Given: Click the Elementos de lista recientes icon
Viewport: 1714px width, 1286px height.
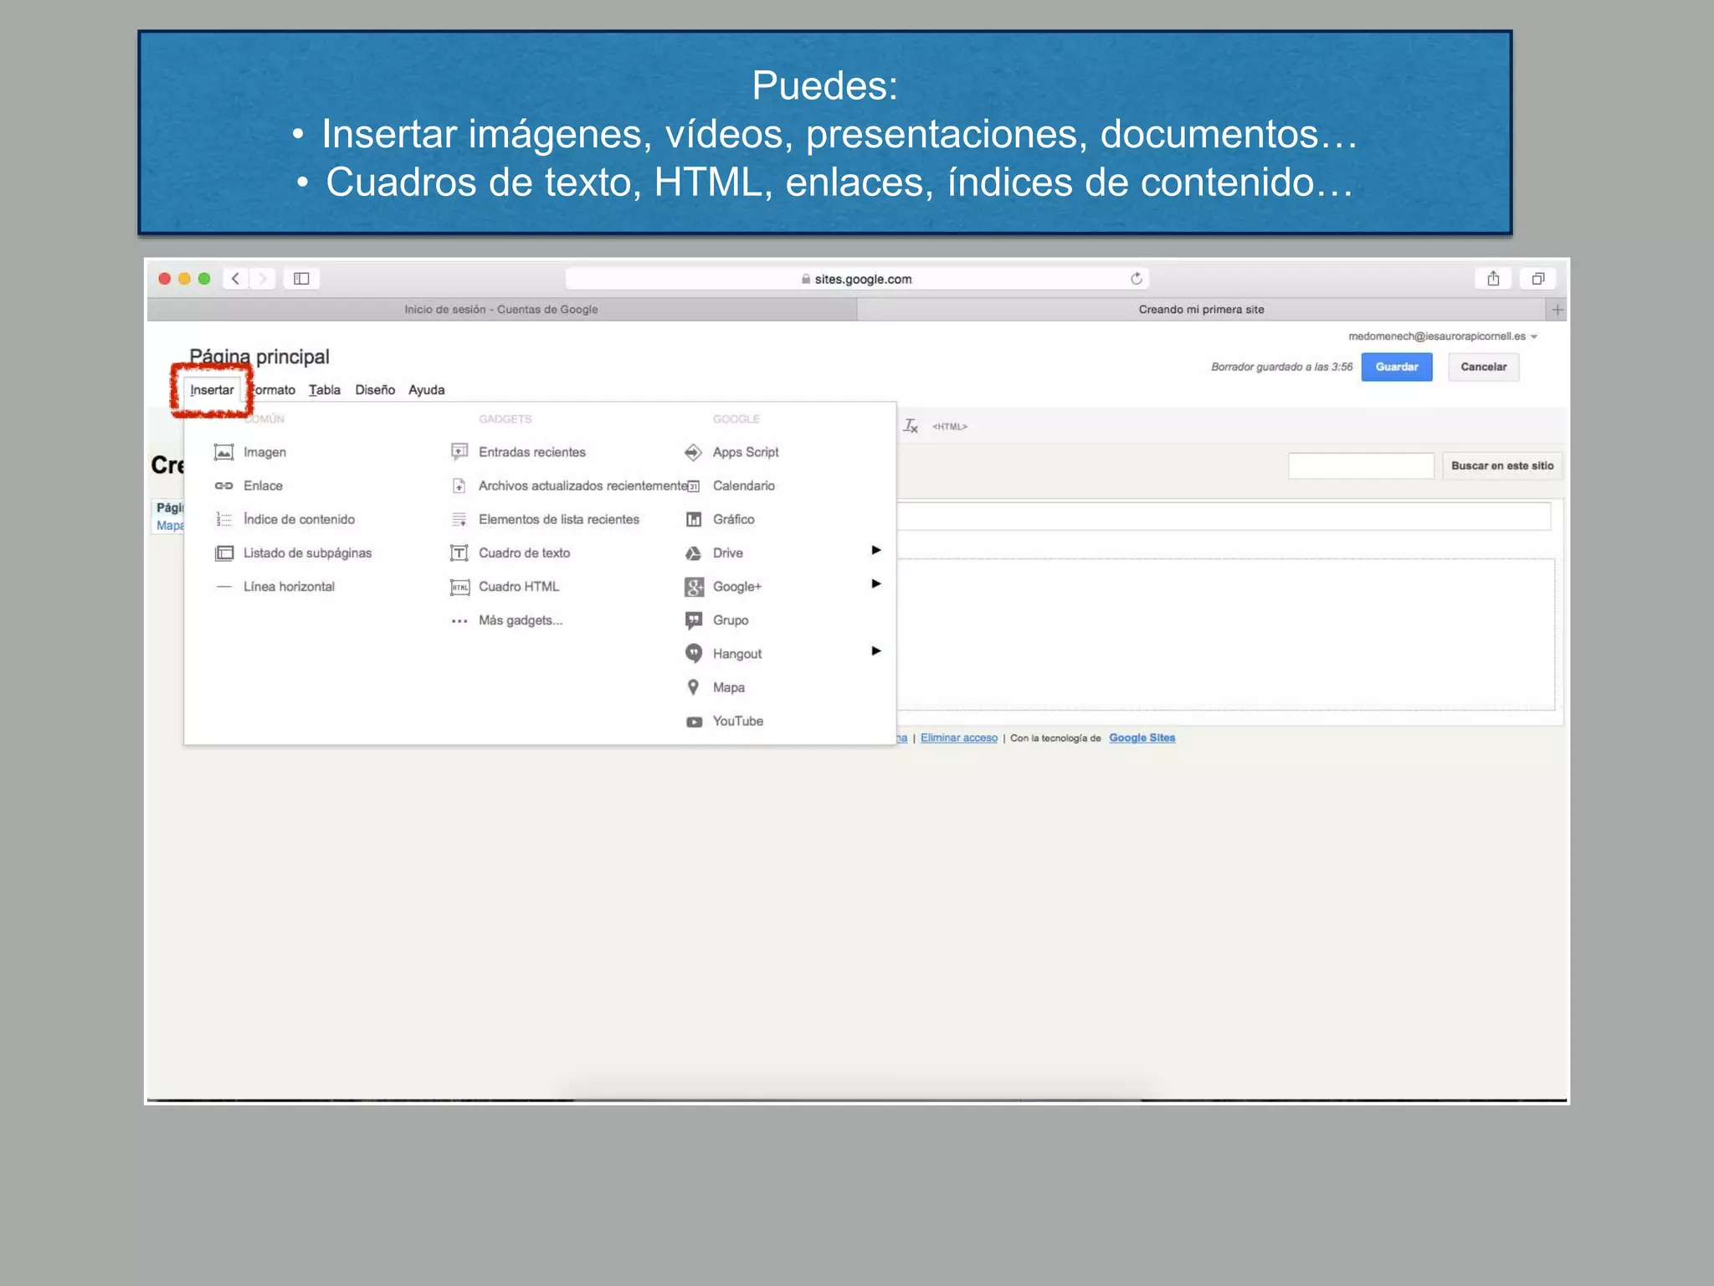Looking at the screenshot, I should (459, 519).
